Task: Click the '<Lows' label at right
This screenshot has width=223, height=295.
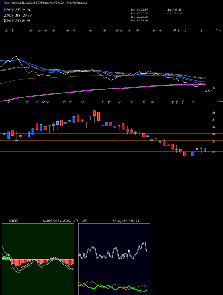Action: pos(219,101)
